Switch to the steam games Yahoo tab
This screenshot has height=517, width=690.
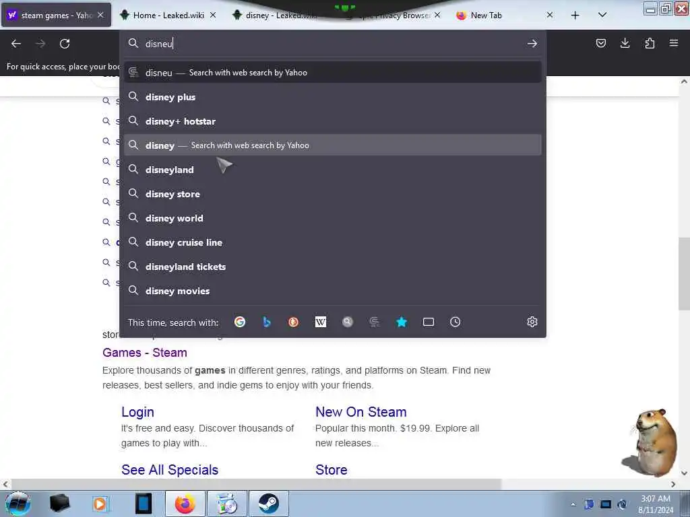56,15
